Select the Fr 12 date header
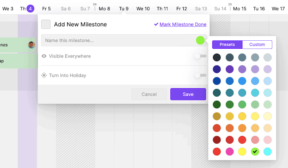The height and width of the screenshot is (168, 288). (x=182, y=9)
